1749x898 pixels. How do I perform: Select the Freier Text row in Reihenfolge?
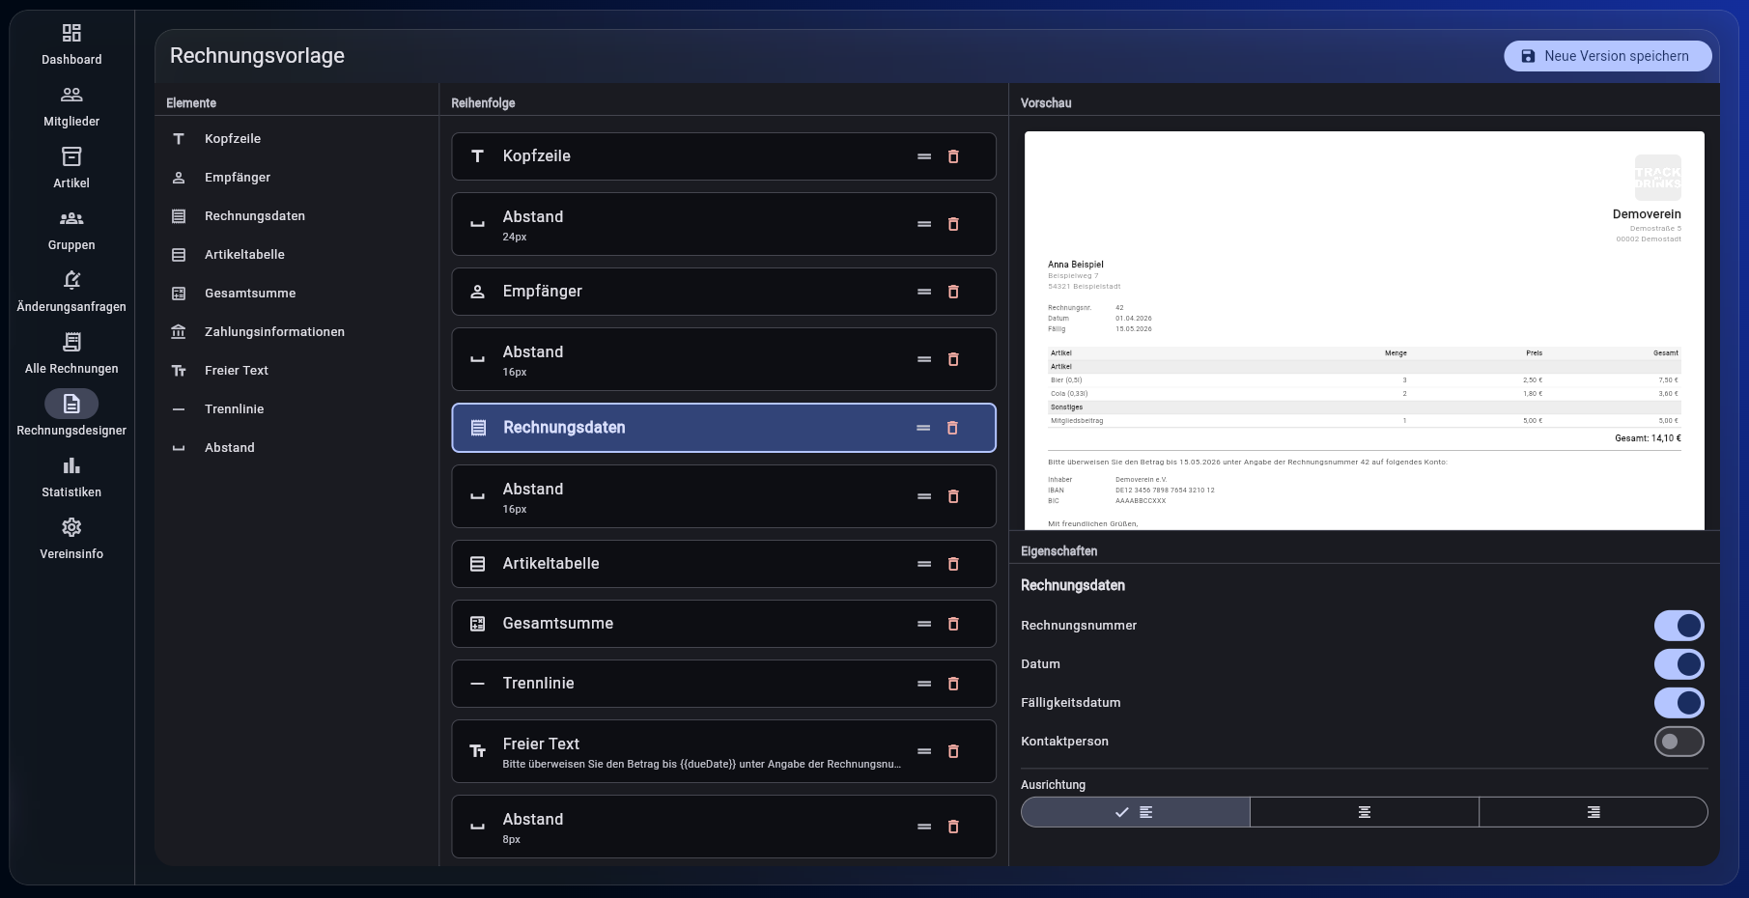[723, 751]
